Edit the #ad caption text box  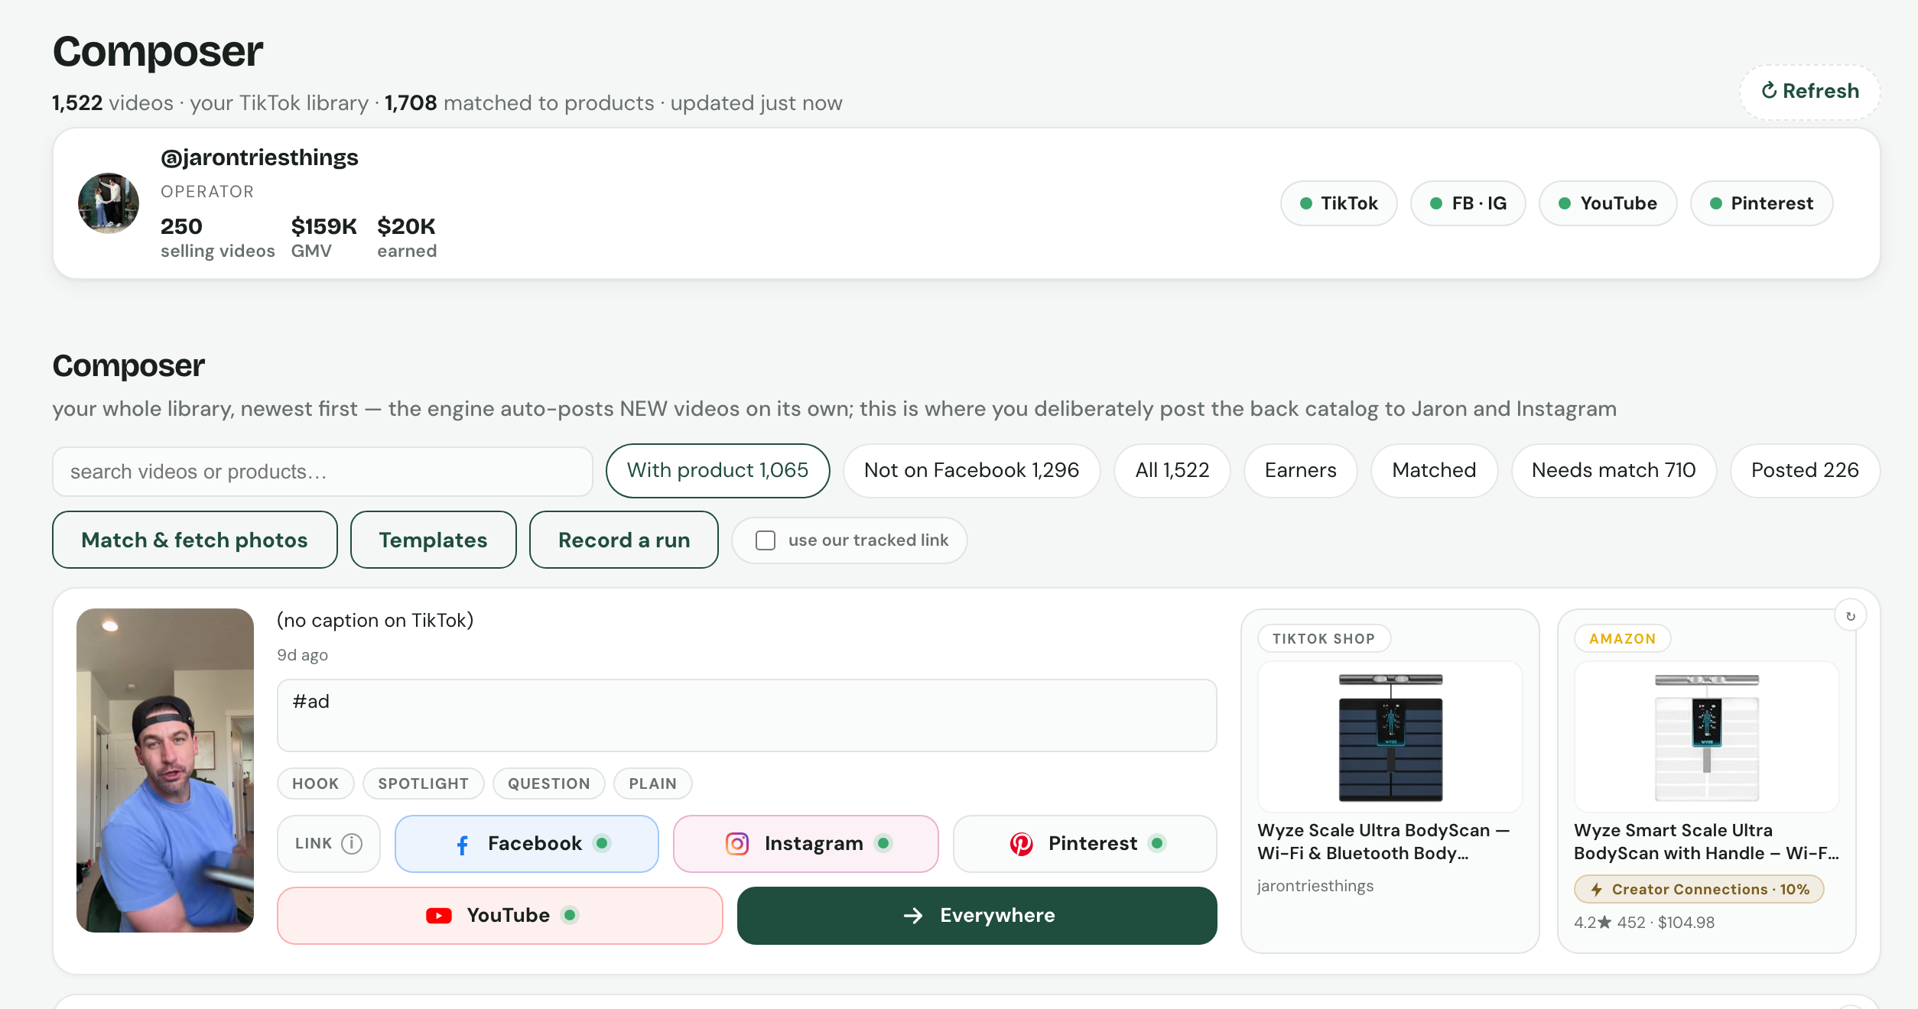point(746,715)
